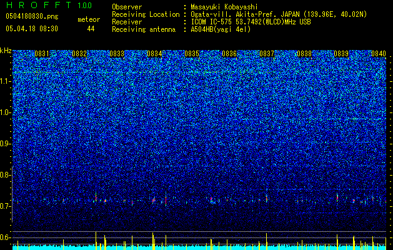Click the 'Receiver' field label
This screenshot has height=250, width=393.
tap(127, 22)
